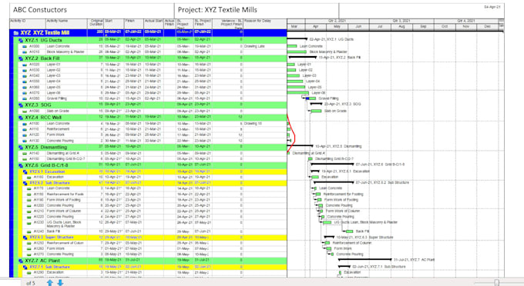The height and width of the screenshot is (286, 524).
Task: Click the WBS icon beside XYZ.3 SOG
Action: pos(21,105)
